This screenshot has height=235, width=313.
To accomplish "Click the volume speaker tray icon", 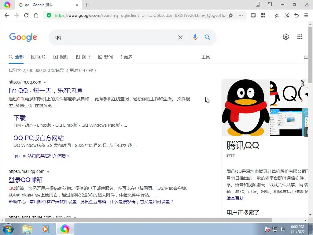I will 282,229.
